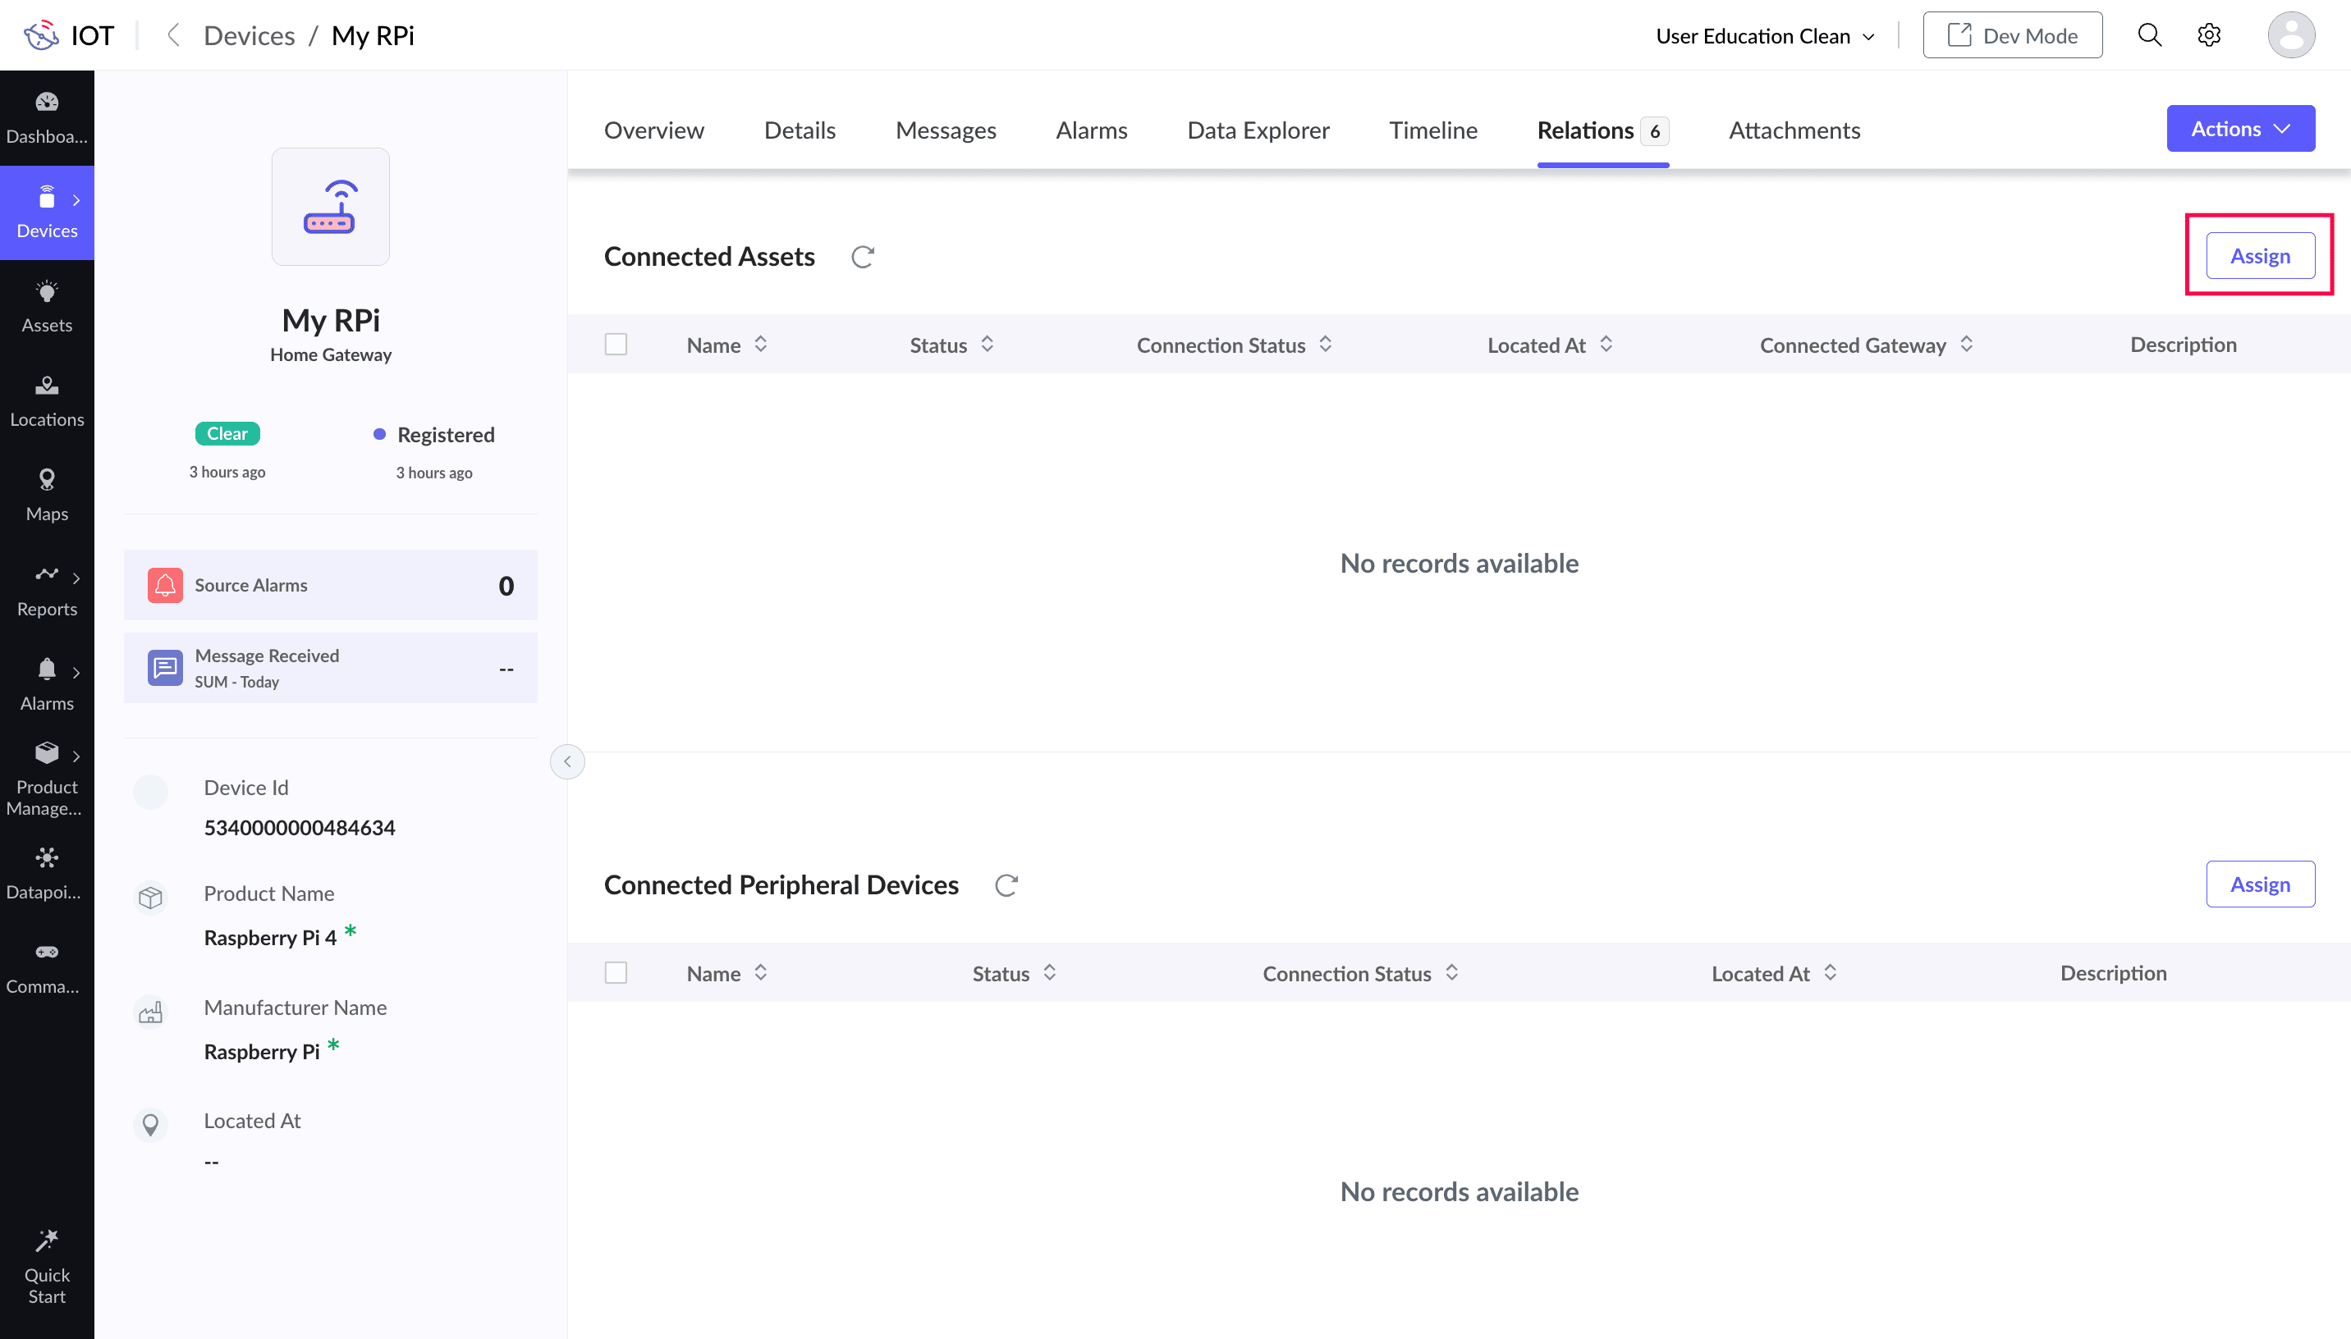Refresh Connected Peripheral Devices list
The image size is (2351, 1339).
tap(1006, 884)
